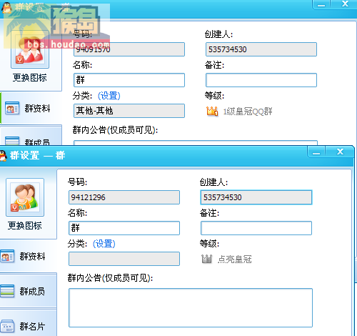This screenshot has width=357, height=336.
Task: Click 1级皇冠QQ群 text in back window
Action: 248,112
